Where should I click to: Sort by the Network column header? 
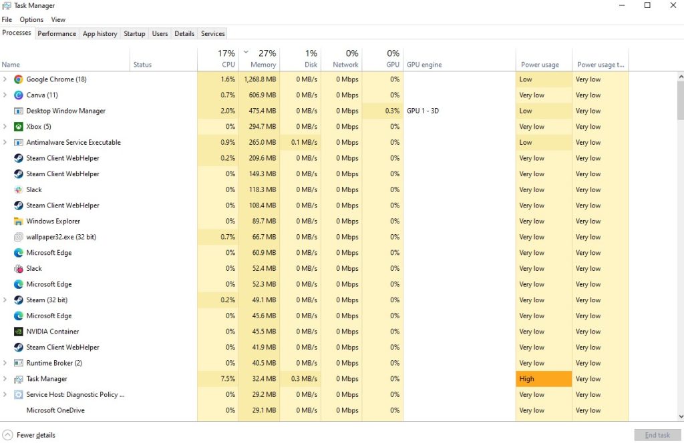(x=341, y=59)
